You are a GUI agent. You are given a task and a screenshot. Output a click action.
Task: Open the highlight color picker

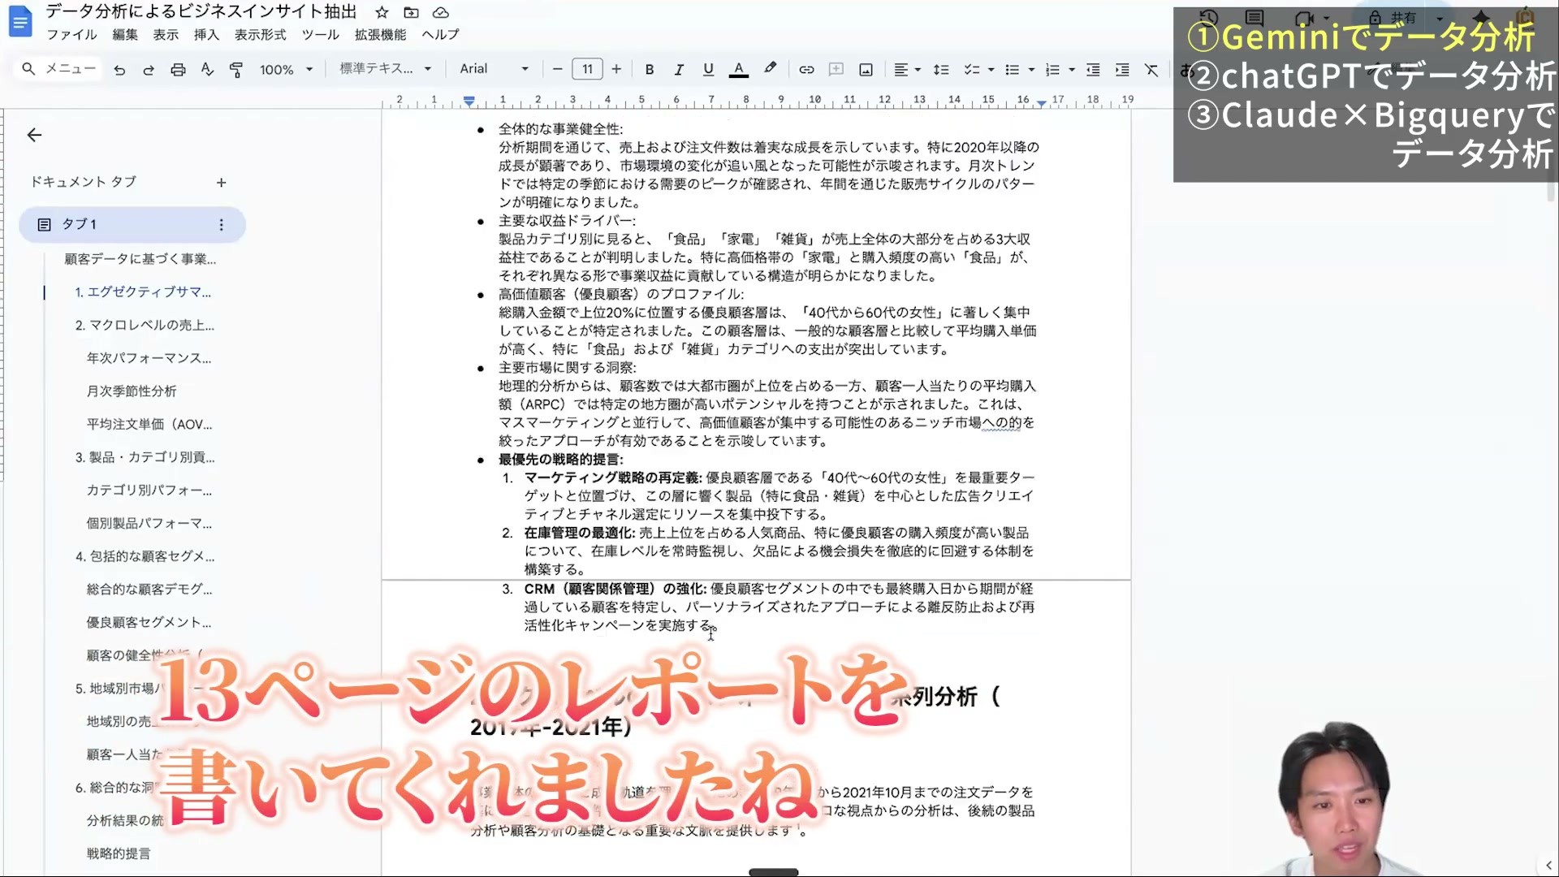(x=770, y=69)
